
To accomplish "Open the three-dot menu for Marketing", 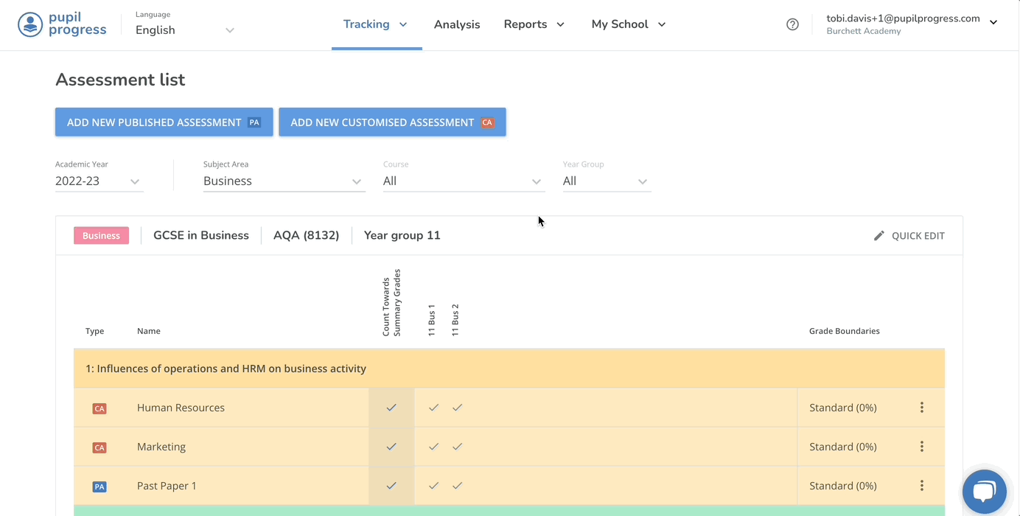I will coord(921,447).
